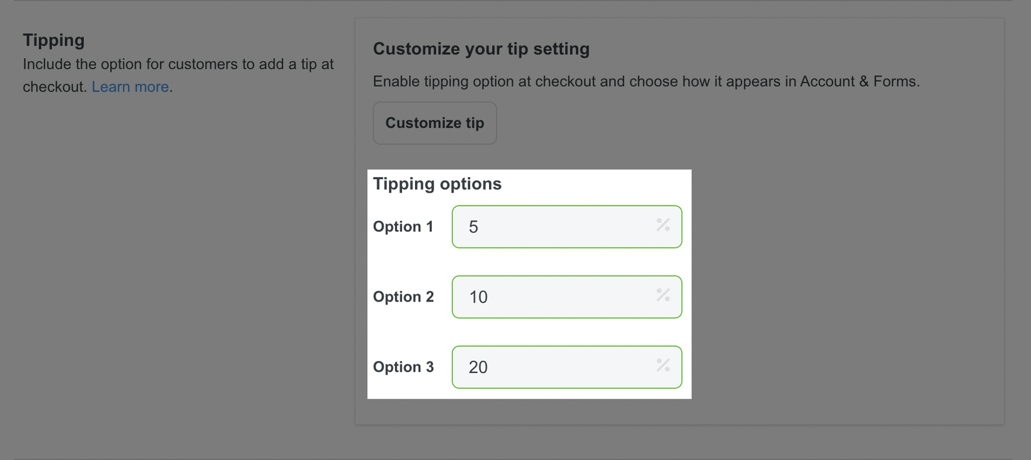Click the 'Include the option for customers' description

[x=178, y=64]
